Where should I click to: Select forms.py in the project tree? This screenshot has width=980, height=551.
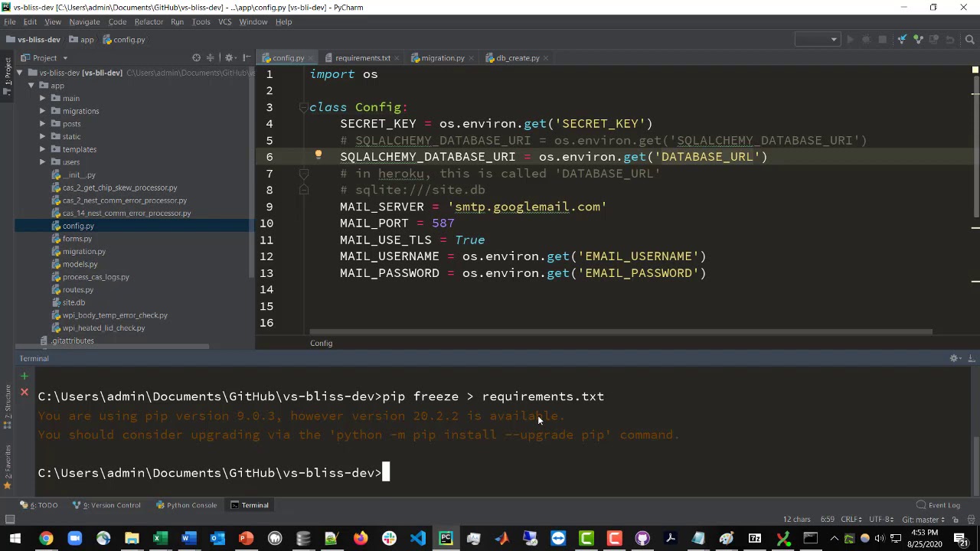click(x=77, y=239)
